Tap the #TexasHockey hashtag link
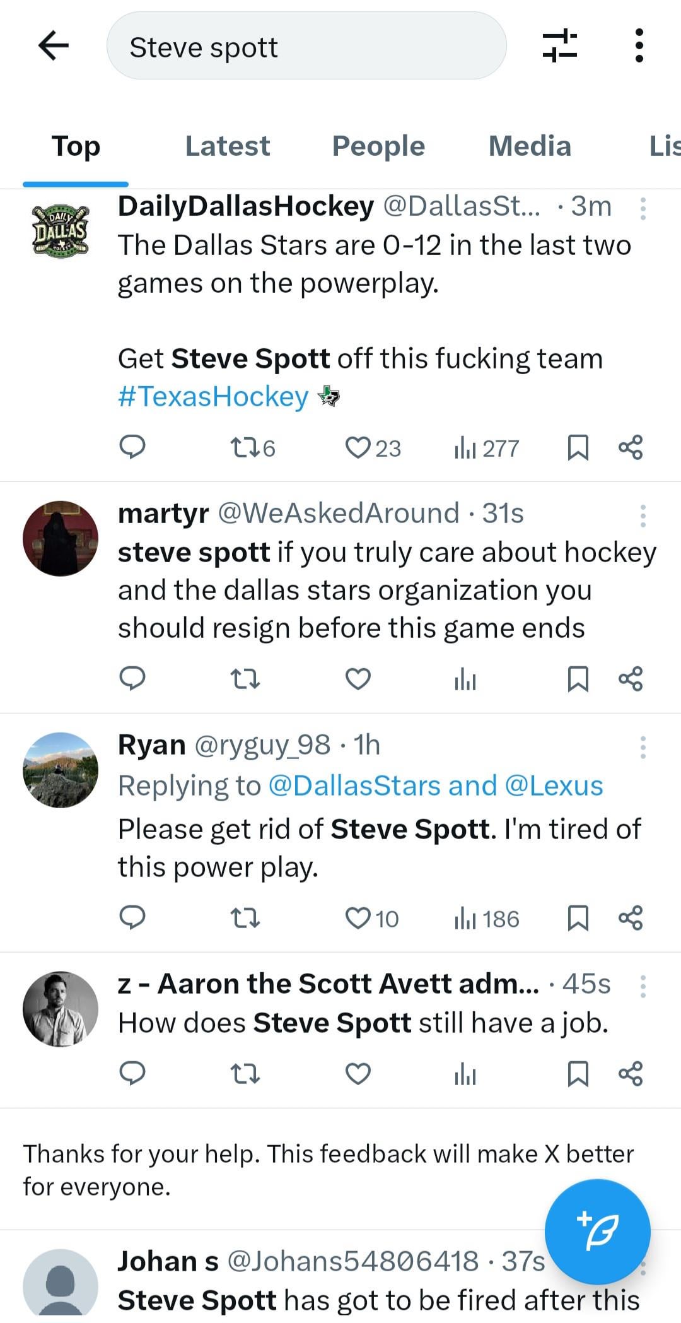Screen dimensions: 681x1323 coord(213,396)
